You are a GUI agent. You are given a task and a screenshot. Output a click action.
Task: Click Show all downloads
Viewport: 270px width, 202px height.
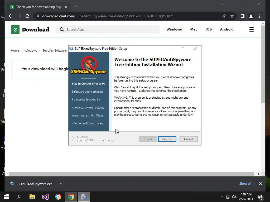[245, 183]
